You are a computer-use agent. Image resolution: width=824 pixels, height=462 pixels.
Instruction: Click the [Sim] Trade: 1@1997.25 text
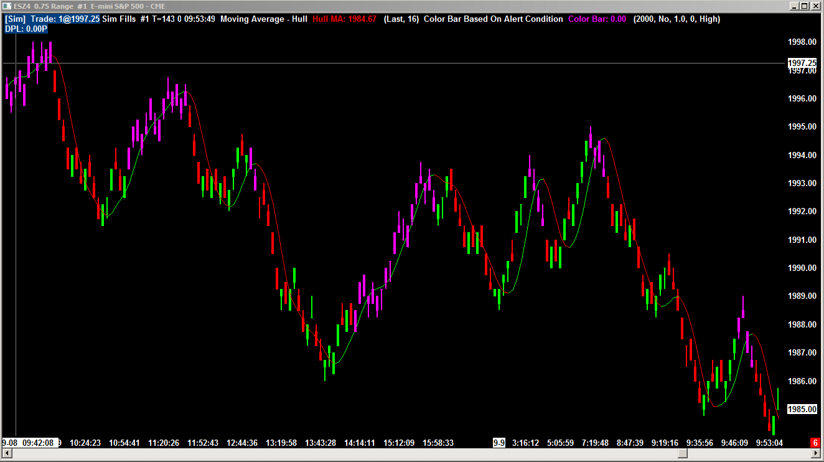click(52, 19)
